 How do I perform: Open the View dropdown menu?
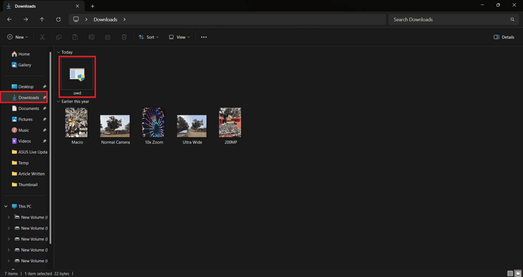pos(179,37)
